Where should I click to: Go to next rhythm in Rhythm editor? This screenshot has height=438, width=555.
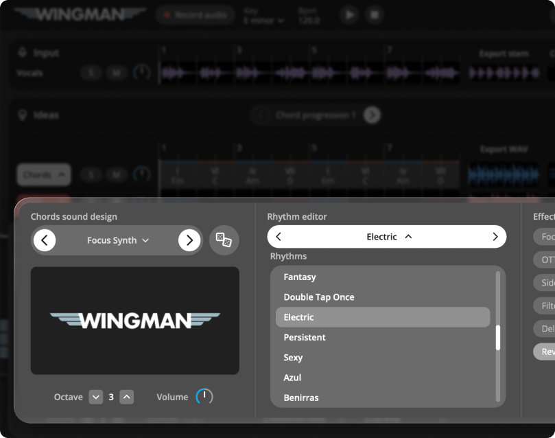coord(495,237)
